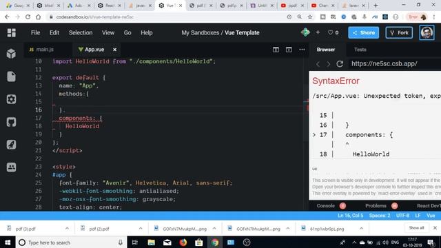
Task: Click the Chrome address bar
Action: pos(166,17)
